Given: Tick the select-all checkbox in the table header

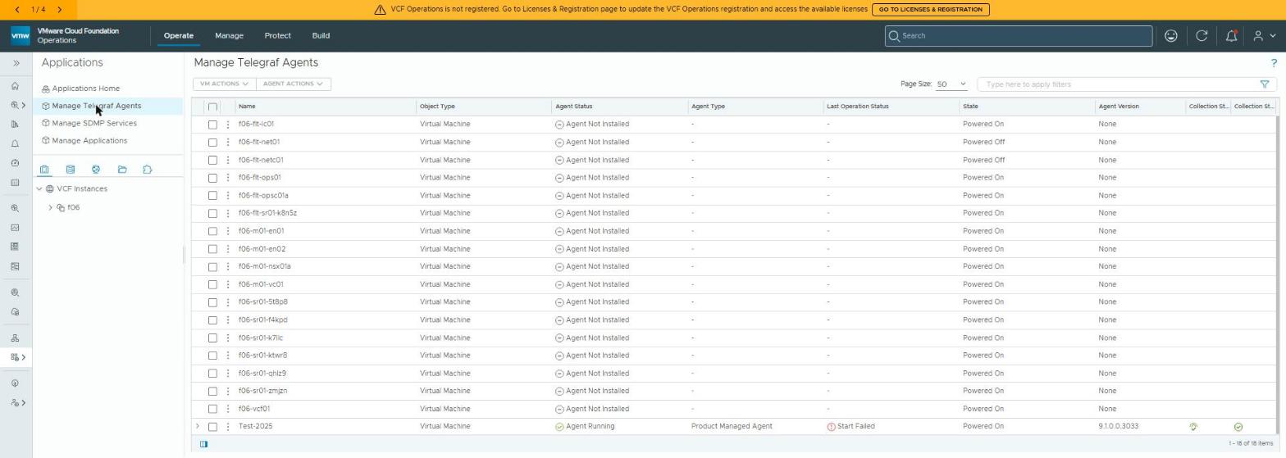Looking at the screenshot, I should click(x=212, y=107).
